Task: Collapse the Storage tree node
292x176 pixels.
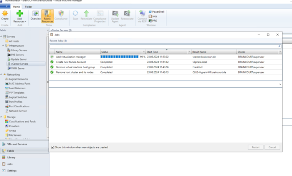Action: (1, 117)
